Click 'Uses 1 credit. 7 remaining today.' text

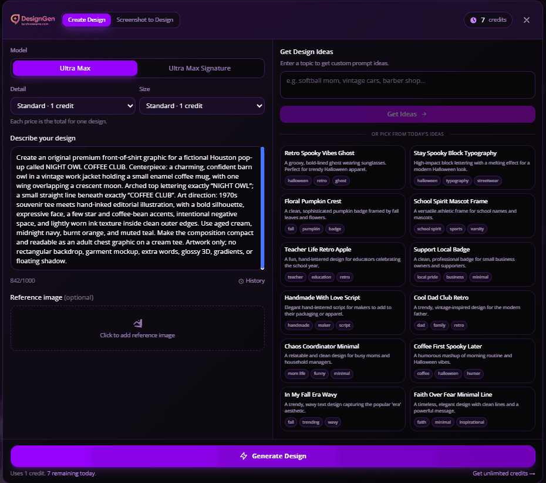(x=53, y=473)
